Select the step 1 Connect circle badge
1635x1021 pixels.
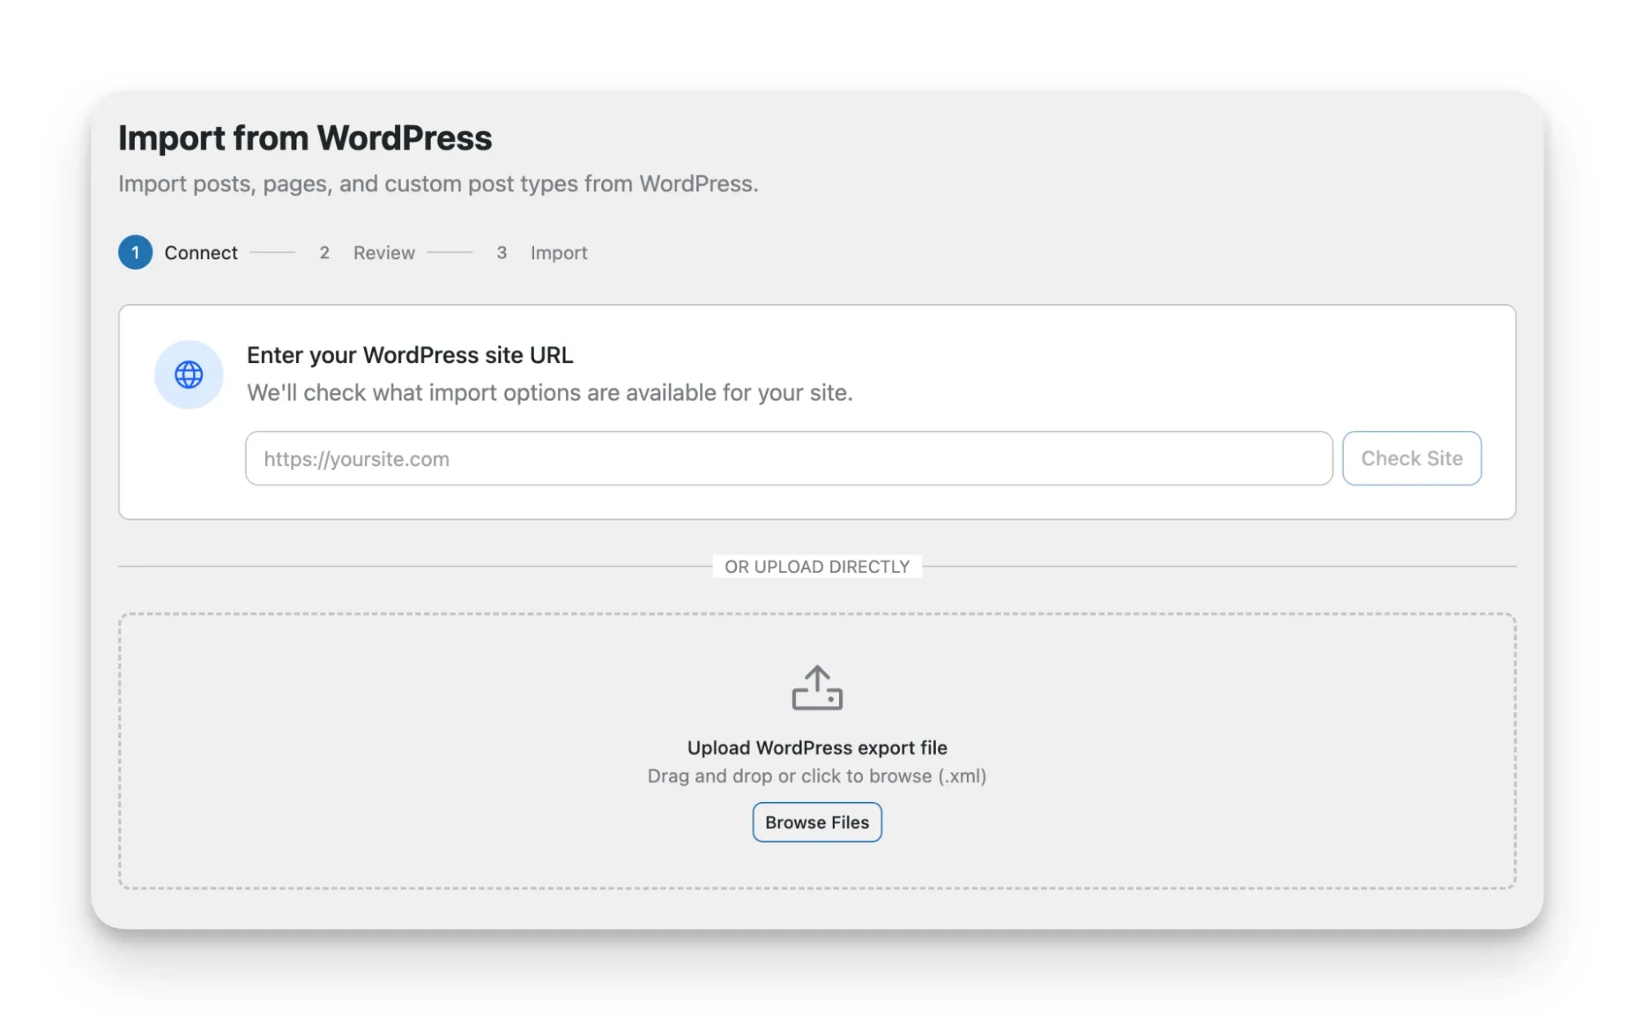(135, 253)
